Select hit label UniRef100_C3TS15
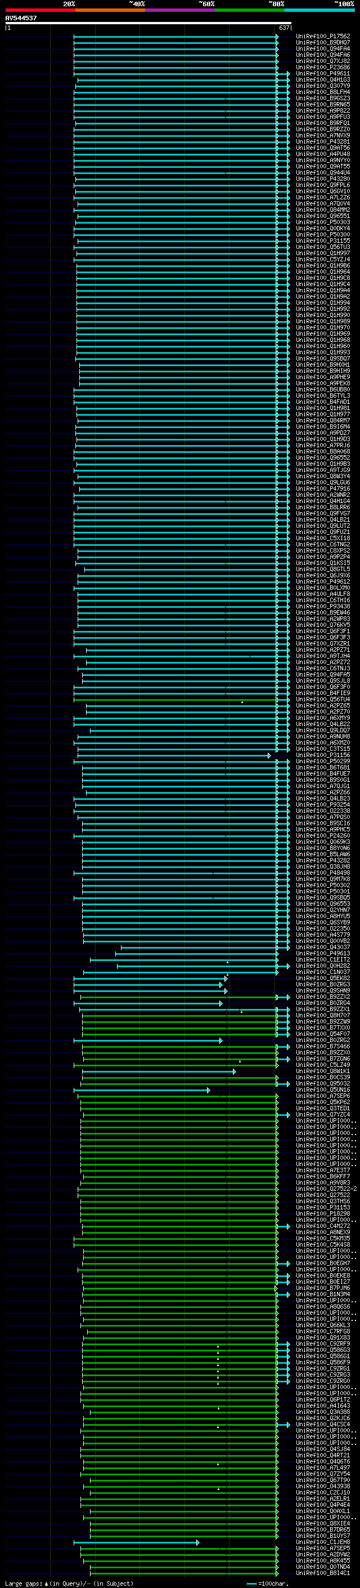Viewport: 360px width, 1588px height. pyautogui.click(x=322, y=749)
